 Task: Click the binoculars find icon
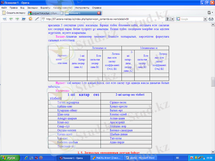coord(211,19)
